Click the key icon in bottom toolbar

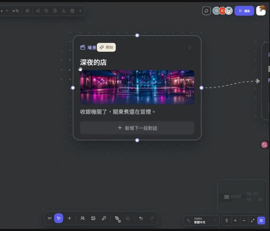(104, 218)
